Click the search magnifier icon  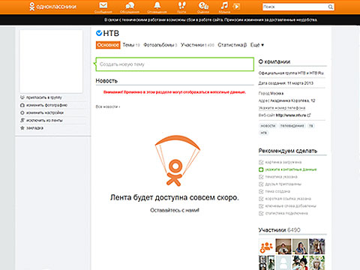[331, 7]
